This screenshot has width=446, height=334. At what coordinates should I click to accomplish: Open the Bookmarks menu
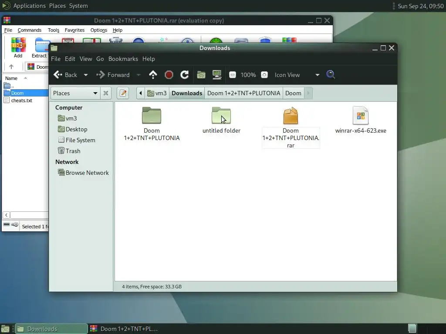[123, 59]
